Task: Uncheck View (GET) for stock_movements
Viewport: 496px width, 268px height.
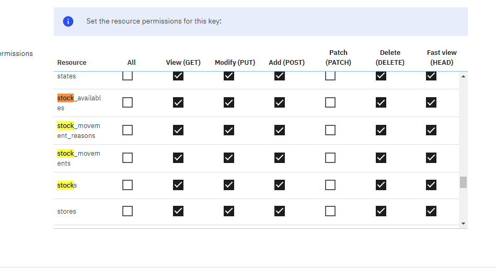Action: 178,158
